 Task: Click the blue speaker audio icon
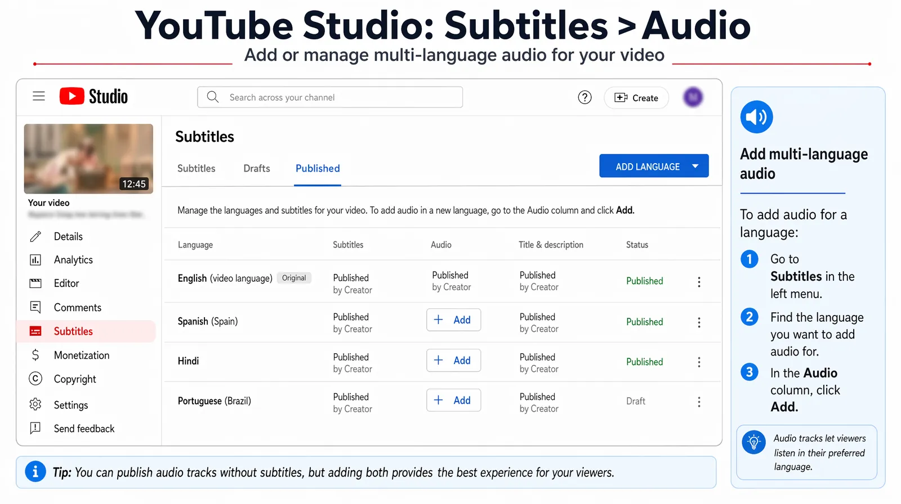(x=756, y=117)
